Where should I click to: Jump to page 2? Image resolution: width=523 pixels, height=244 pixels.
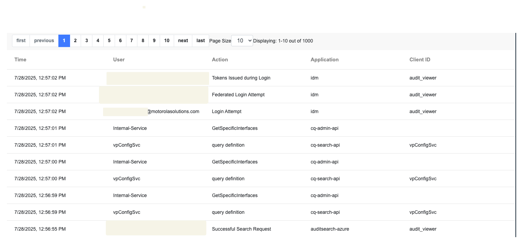pos(75,41)
